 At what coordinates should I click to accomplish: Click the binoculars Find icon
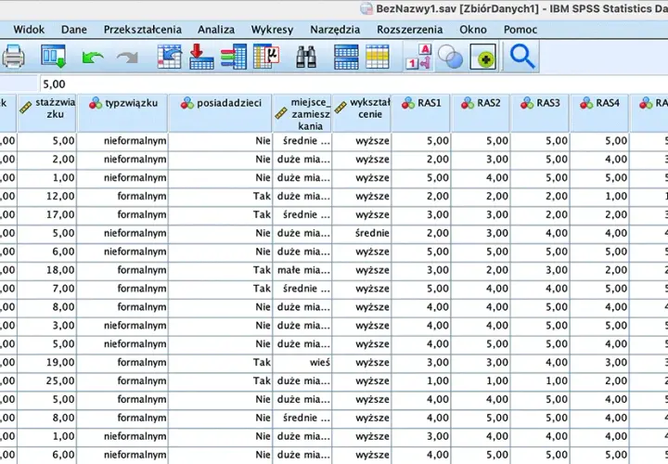(x=306, y=57)
